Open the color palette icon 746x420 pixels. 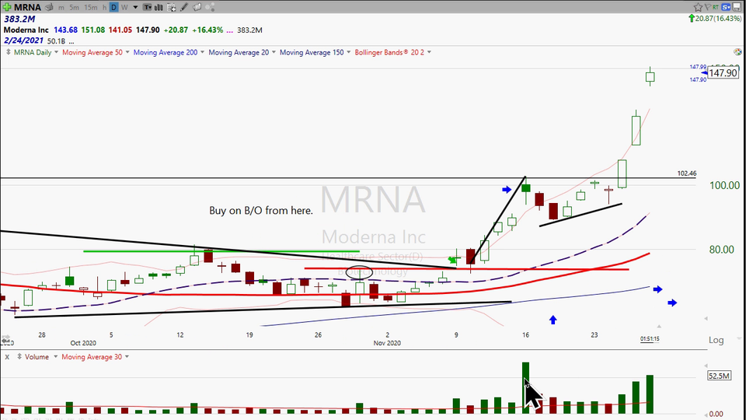click(737, 52)
